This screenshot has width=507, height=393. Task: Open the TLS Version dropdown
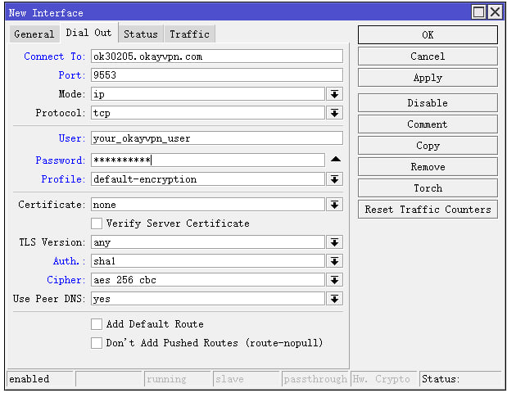click(x=335, y=242)
